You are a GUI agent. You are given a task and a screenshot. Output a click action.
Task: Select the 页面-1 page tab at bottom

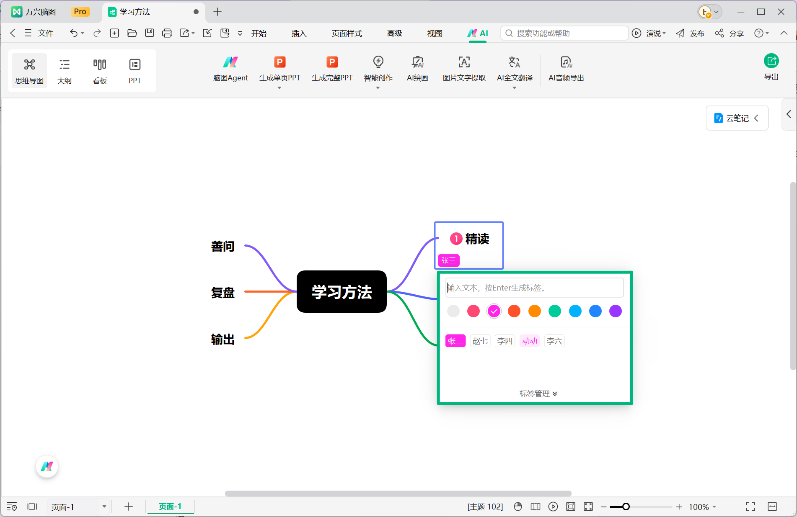coord(170,507)
